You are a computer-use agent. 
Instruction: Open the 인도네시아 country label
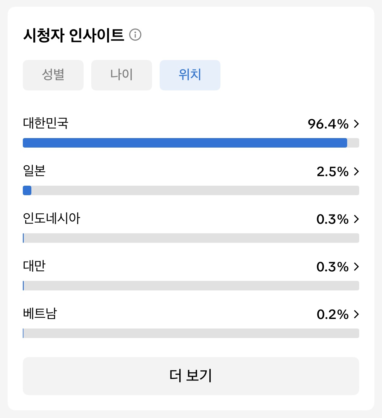pyautogui.click(x=52, y=218)
